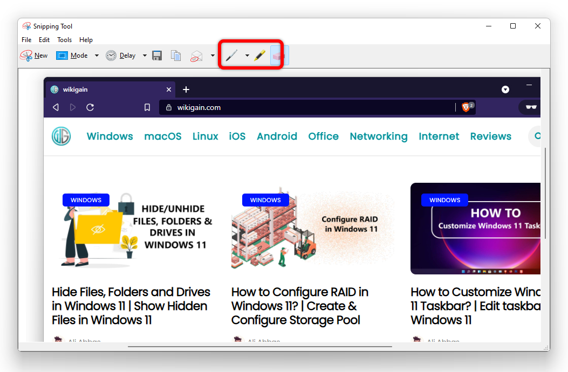Minimize the browser window in the snip

click(529, 85)
